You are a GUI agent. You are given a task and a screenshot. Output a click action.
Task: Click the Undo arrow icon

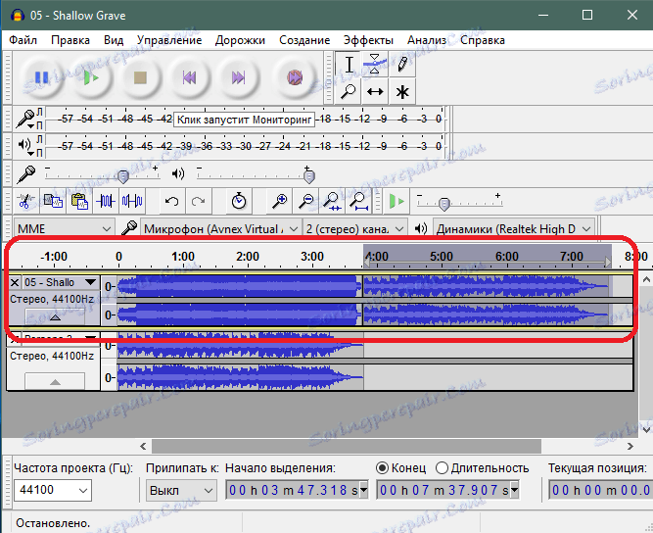click(x=171, y=202)
